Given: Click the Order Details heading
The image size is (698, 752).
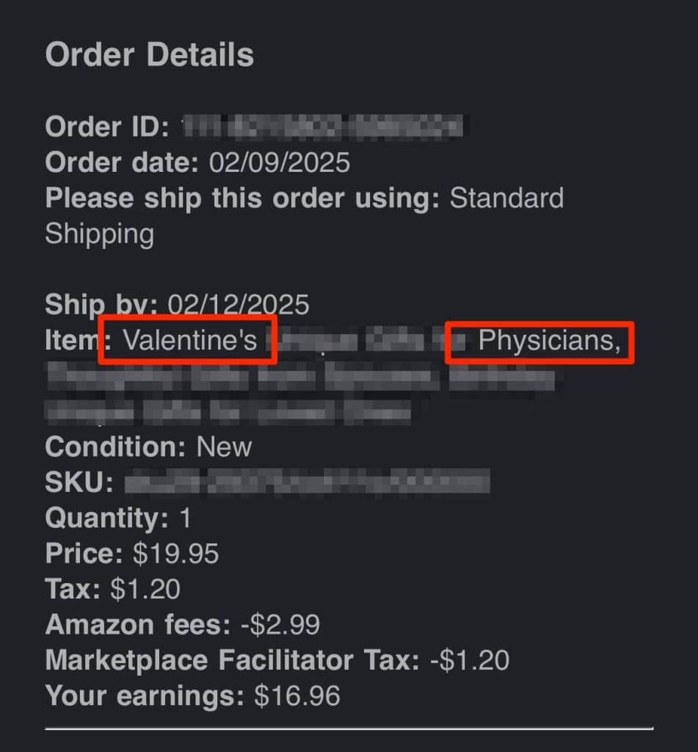Looking at the screenshot, I should pyautogui.click(x=150, y=55).
